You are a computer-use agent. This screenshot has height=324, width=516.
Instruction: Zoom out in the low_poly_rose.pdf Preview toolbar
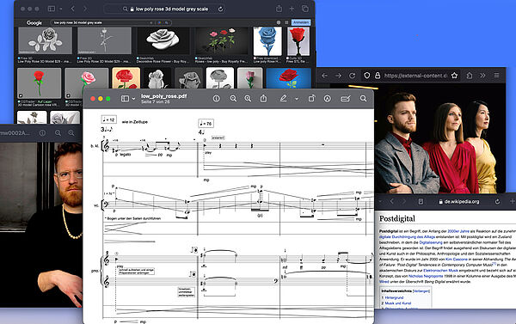[x=233, y=98]
